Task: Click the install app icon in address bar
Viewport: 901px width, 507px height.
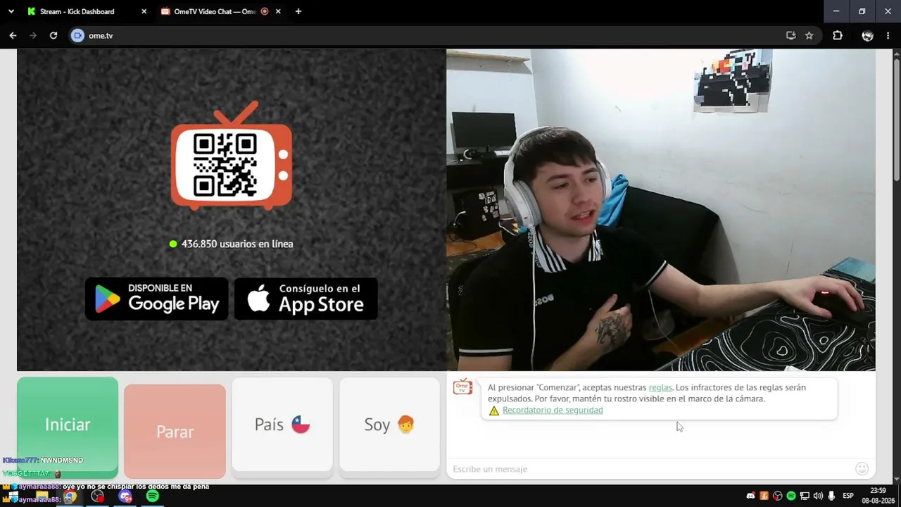Action: pyautogui.click(x=790, y=35)
